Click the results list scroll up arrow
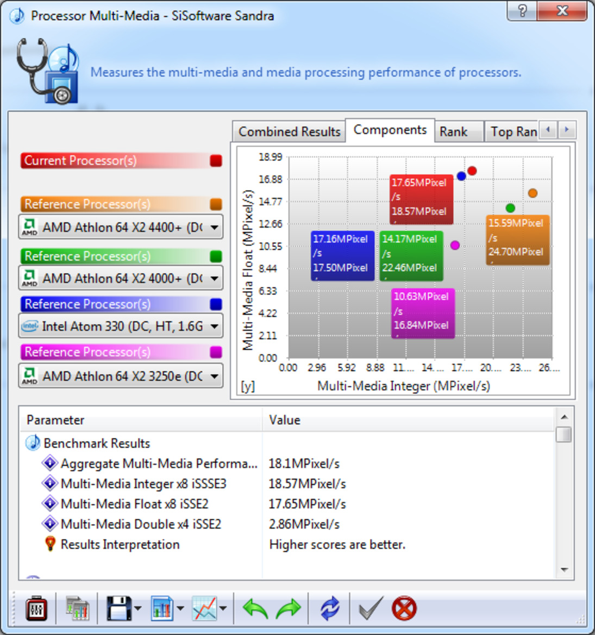 tap(564, 417)
